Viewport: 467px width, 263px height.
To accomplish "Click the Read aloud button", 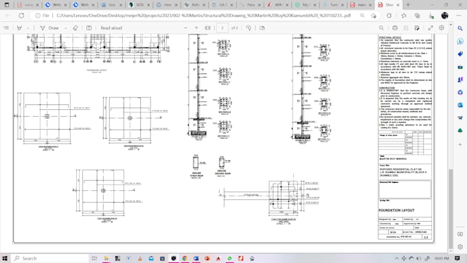I will click(x=111, y=27).
